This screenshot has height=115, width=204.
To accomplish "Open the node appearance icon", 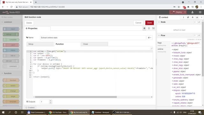I will coord(153,28).
